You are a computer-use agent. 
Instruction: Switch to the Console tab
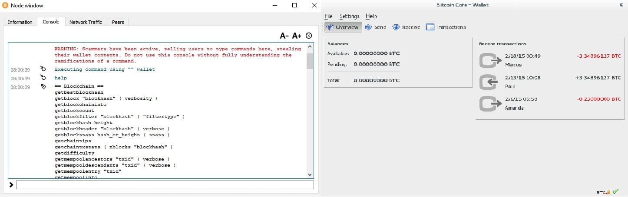pyautogui.click(x=51, y=21)
